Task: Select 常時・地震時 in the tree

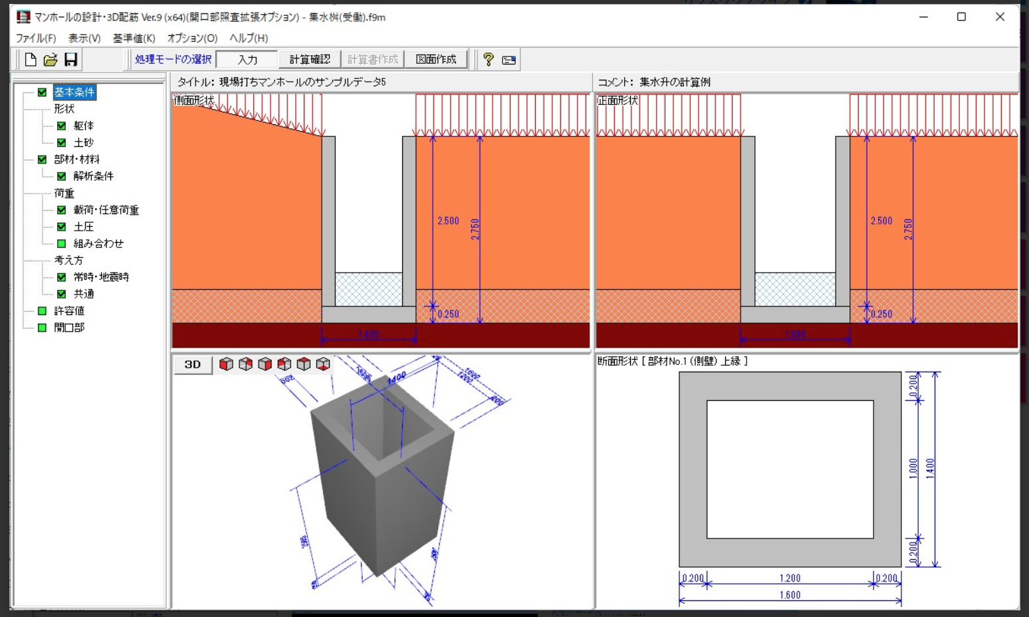Action: (101, 277)
